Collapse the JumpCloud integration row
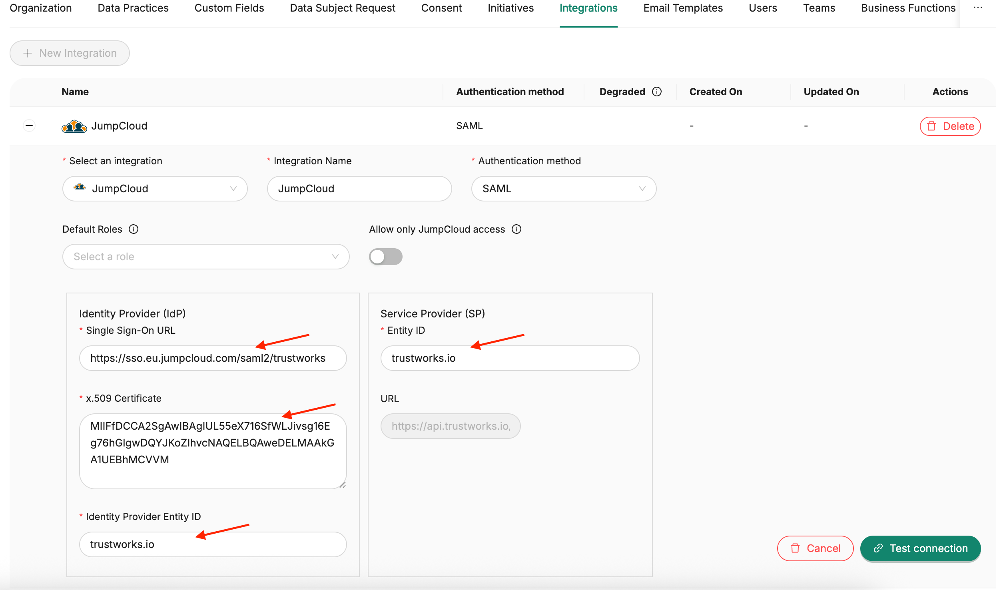The width and height of the screenshot is (1005, 590). click(29, 126)
